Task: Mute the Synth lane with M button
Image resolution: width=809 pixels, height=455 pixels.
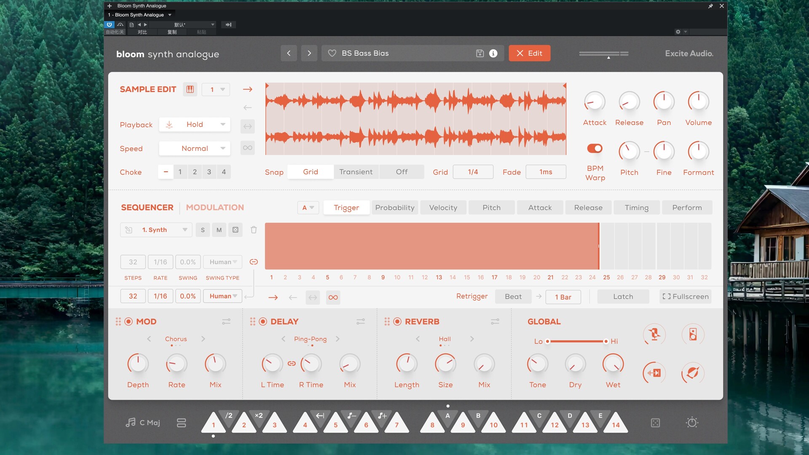Action: [x=219, y=230]
